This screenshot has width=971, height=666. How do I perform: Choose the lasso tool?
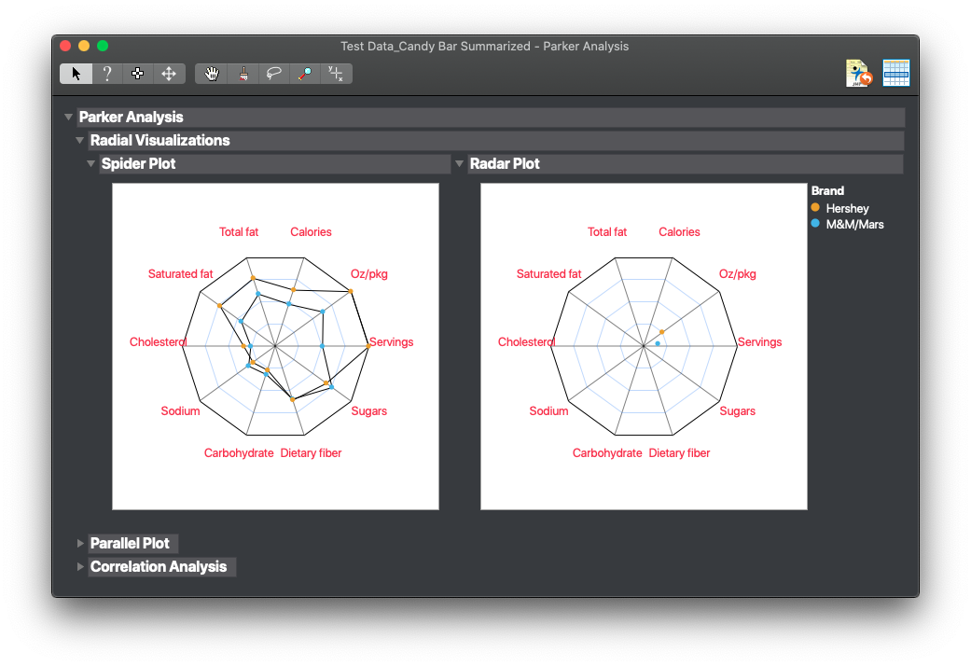pos(273,74)
